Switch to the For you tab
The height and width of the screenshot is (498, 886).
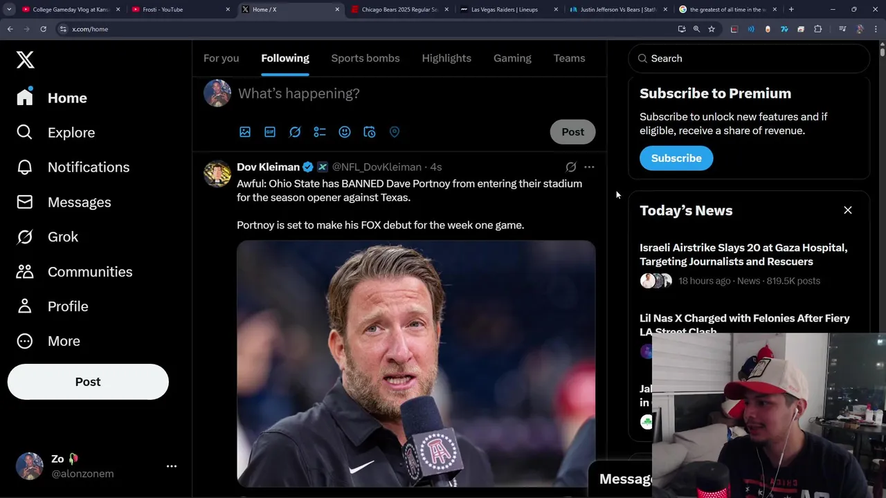click(x=221, y=58)
